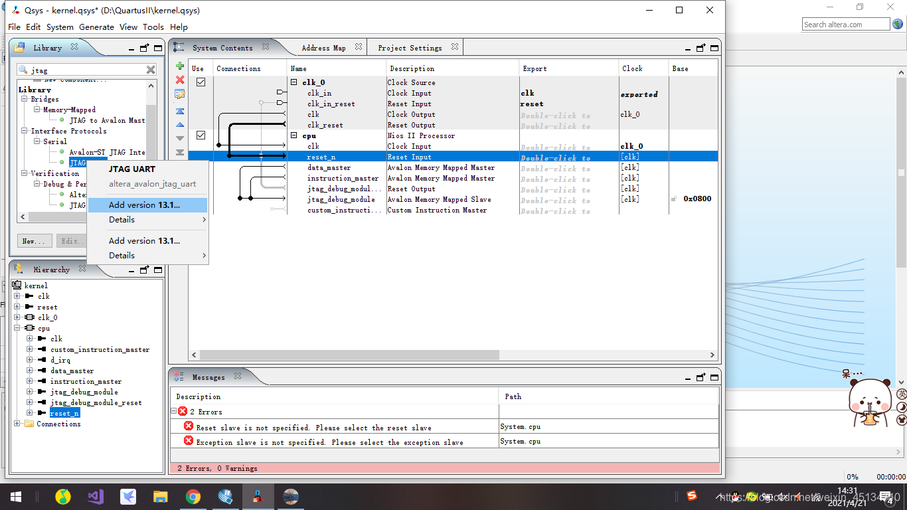Open the Tools menu
This screenshot has width=907, height=510.
pos(153,27)
